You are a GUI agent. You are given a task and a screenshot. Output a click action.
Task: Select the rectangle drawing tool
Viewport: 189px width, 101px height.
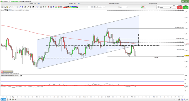tap(51, 7)
